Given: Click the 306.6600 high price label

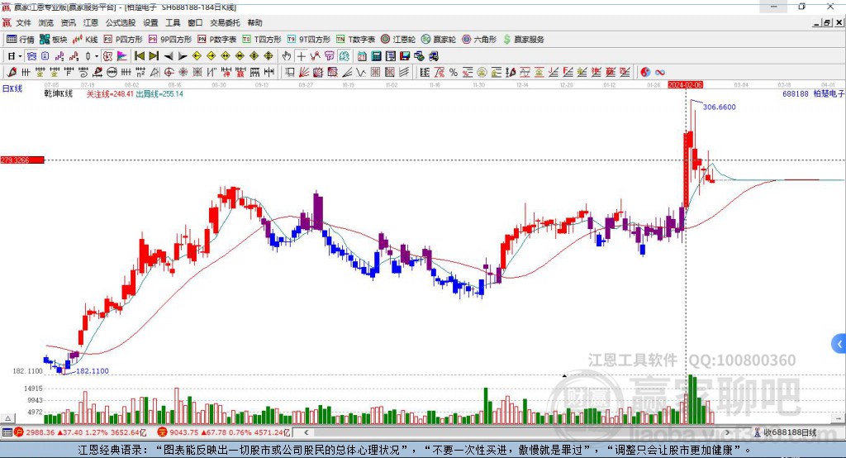Looking at the screenshot, I should pos(720,107).
